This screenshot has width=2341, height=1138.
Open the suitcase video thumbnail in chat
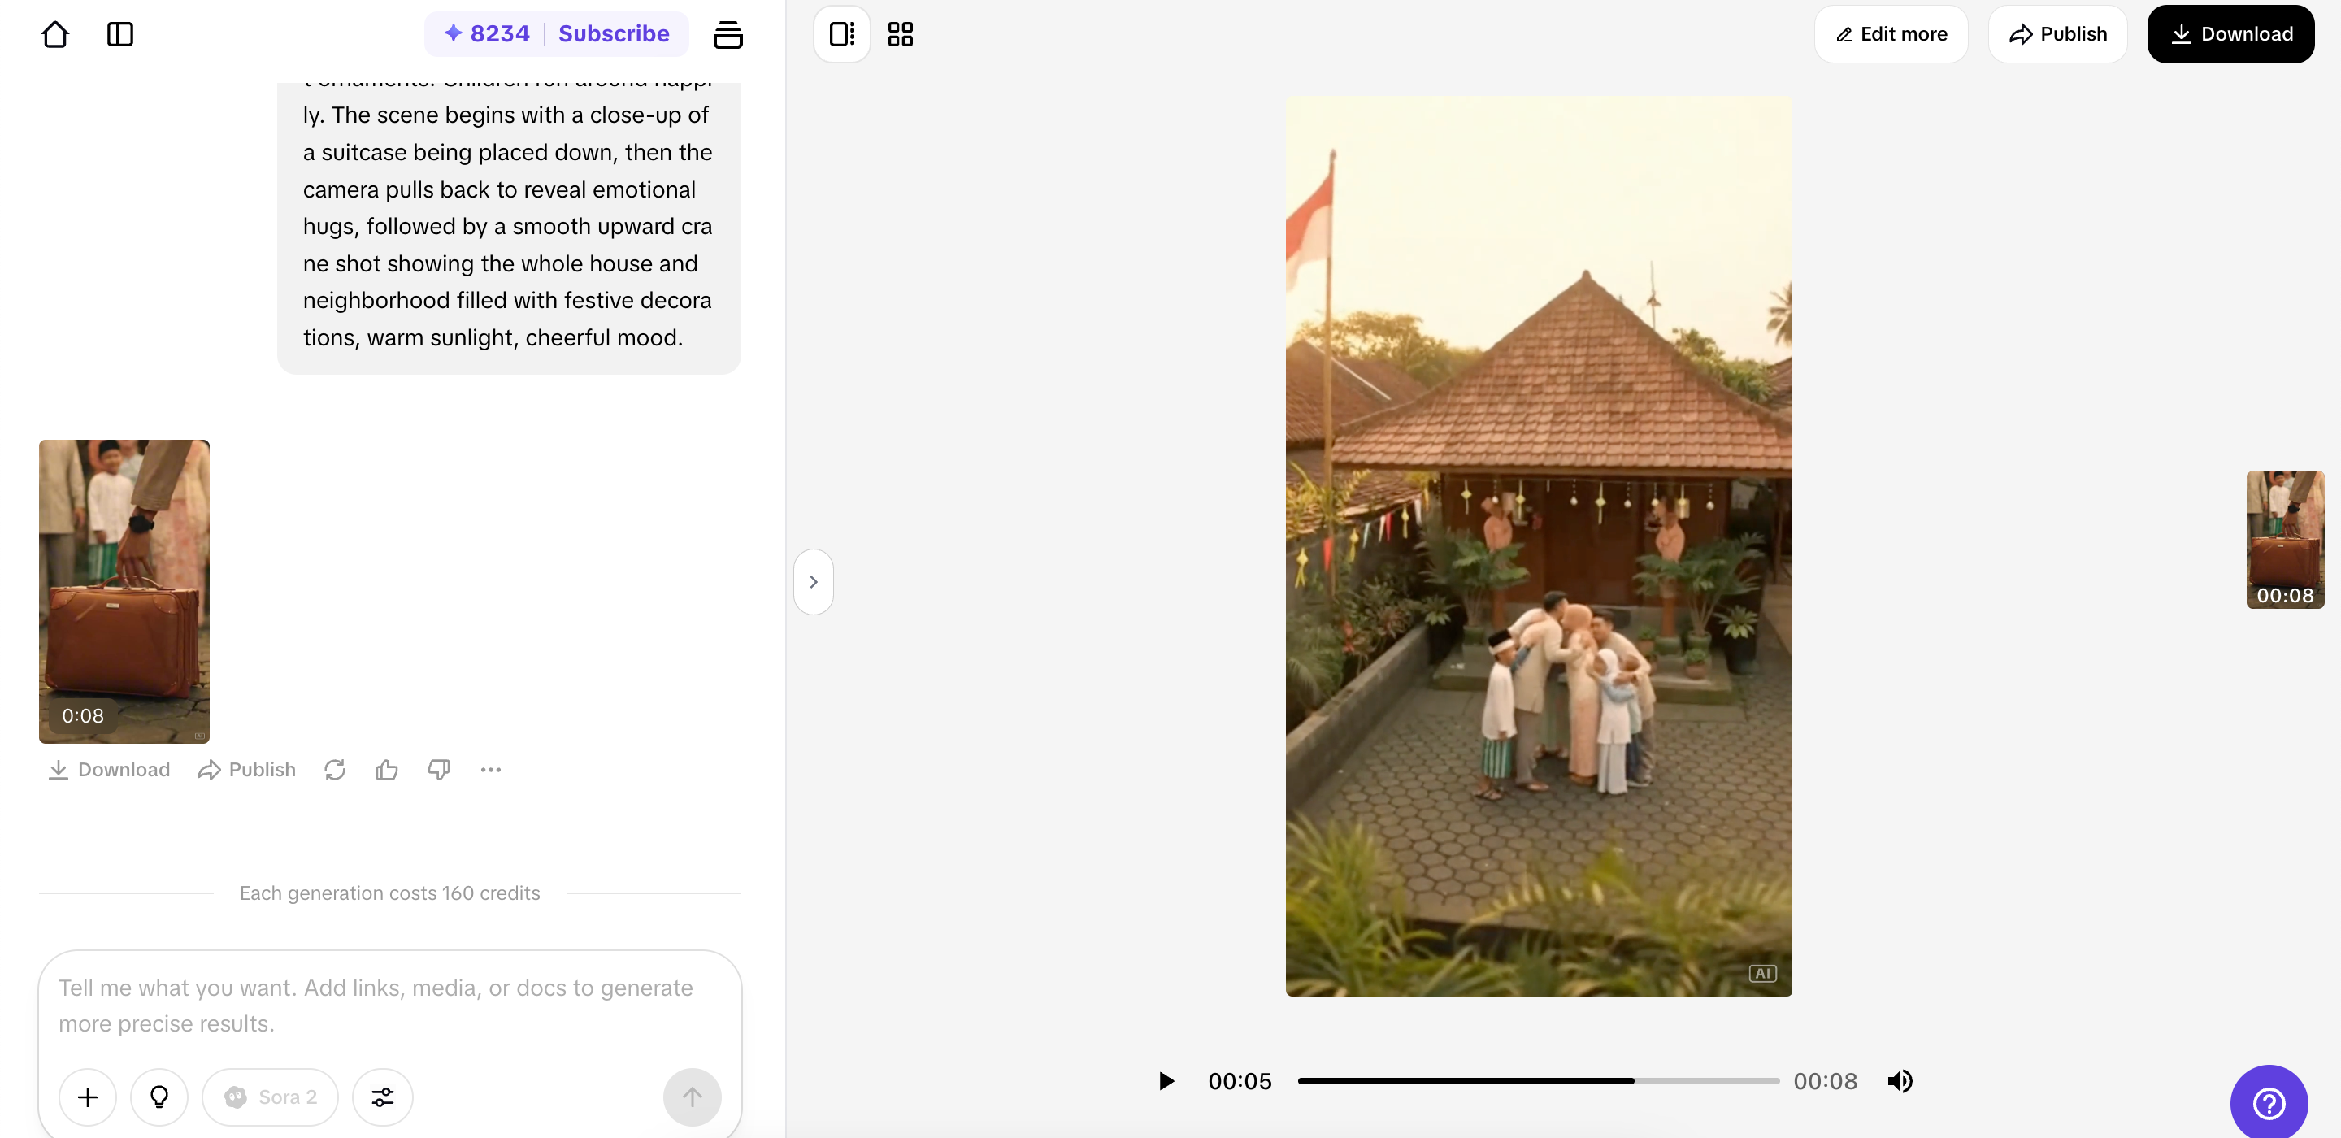coord(124,591)
